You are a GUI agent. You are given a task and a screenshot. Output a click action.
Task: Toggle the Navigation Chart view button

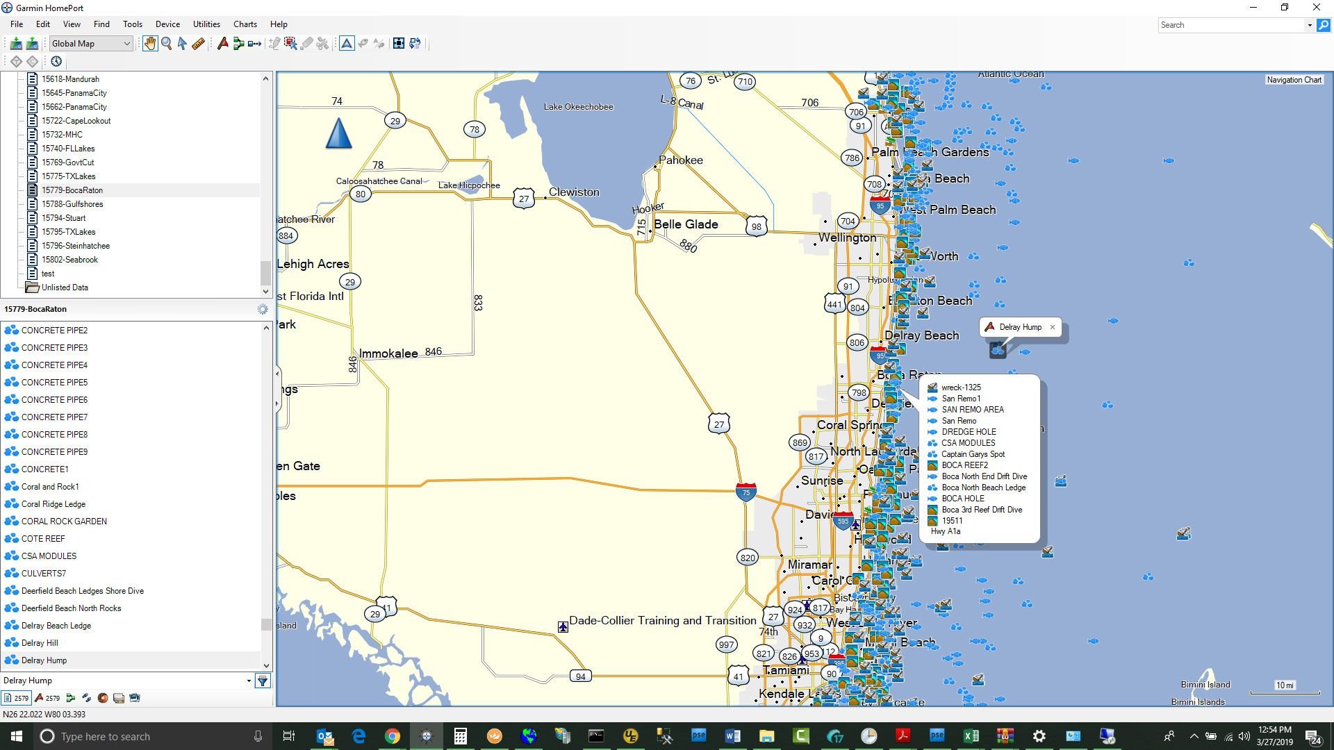tap(347, 44)
